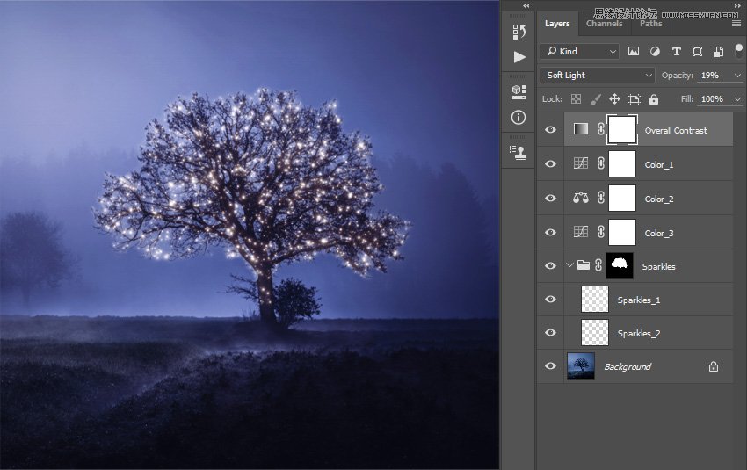Open the Actions panel play icon
Screen dimensions: 747x470
coord(519,57)
